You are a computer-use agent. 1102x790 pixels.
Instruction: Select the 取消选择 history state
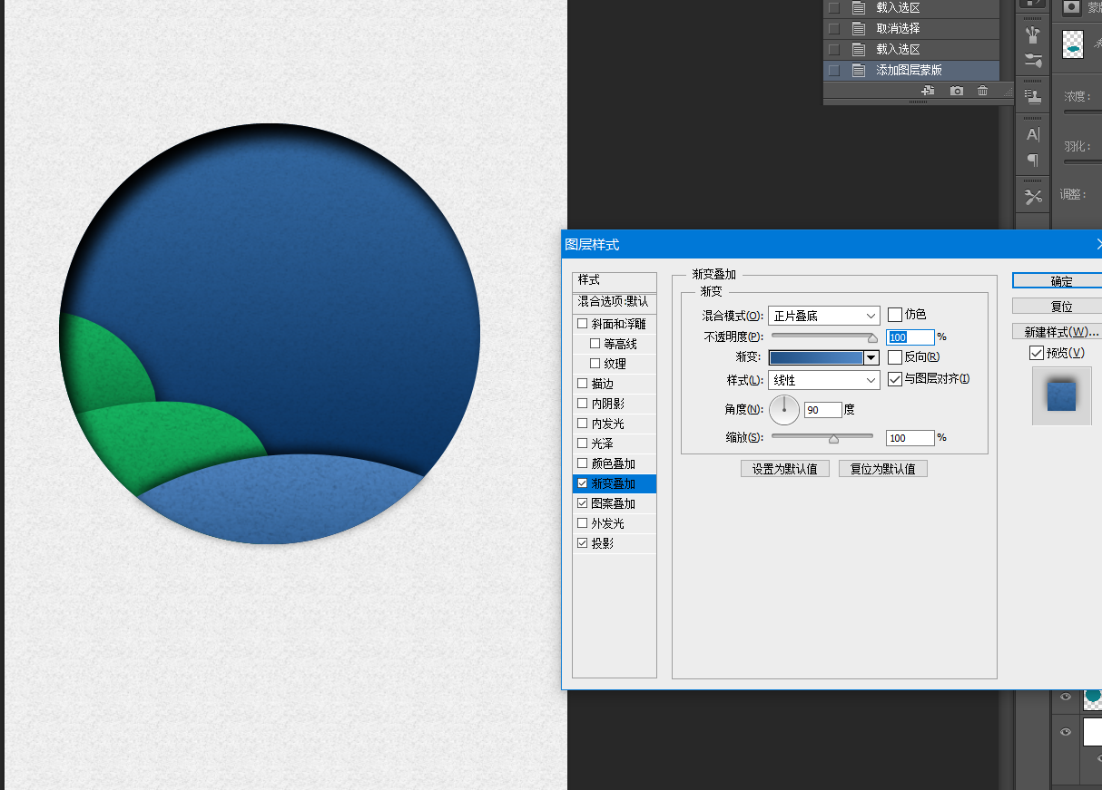click(911, 28)
